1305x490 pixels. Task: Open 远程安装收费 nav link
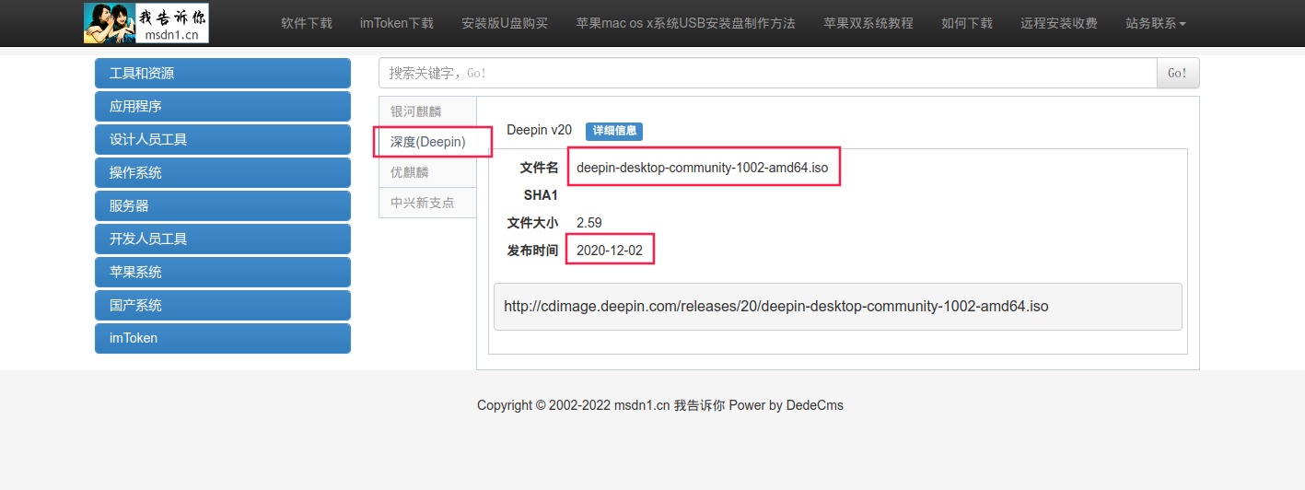[1059, 23]
